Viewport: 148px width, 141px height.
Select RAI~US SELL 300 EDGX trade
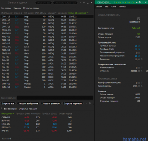pyautogui.click(x=47, y=80)
